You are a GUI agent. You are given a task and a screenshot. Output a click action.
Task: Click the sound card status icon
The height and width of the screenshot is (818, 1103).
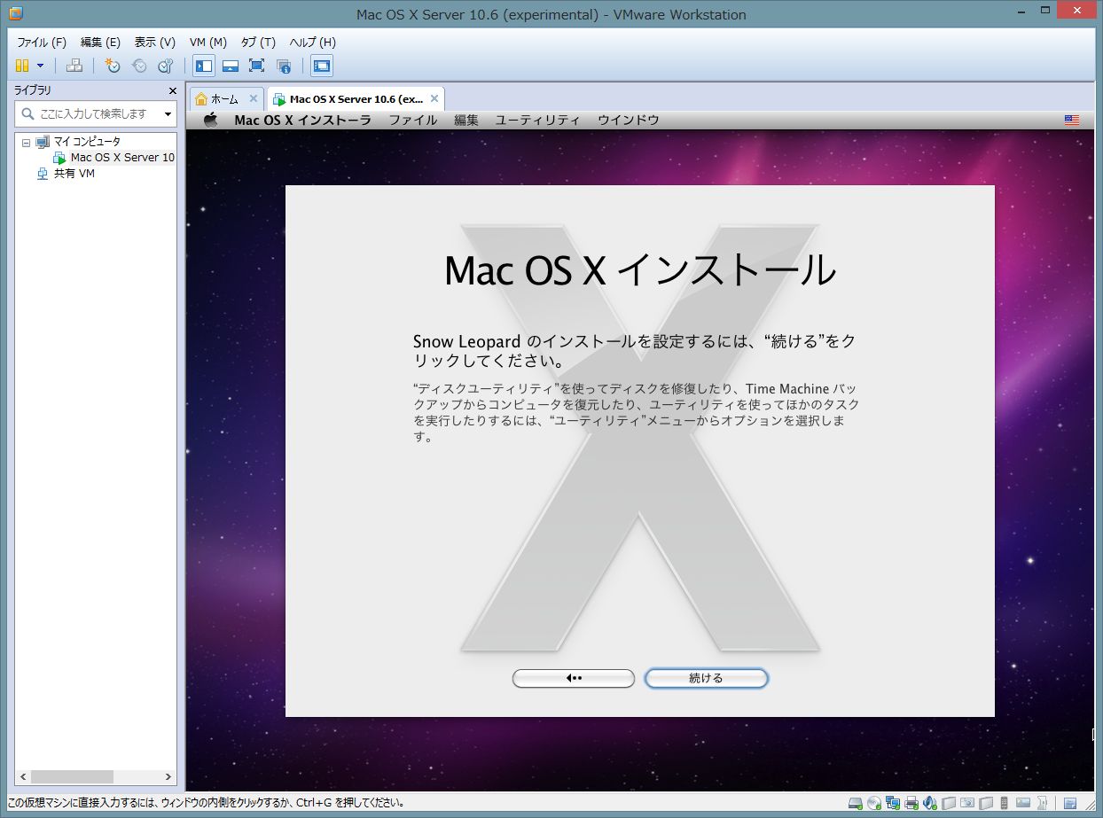(930, 804)
